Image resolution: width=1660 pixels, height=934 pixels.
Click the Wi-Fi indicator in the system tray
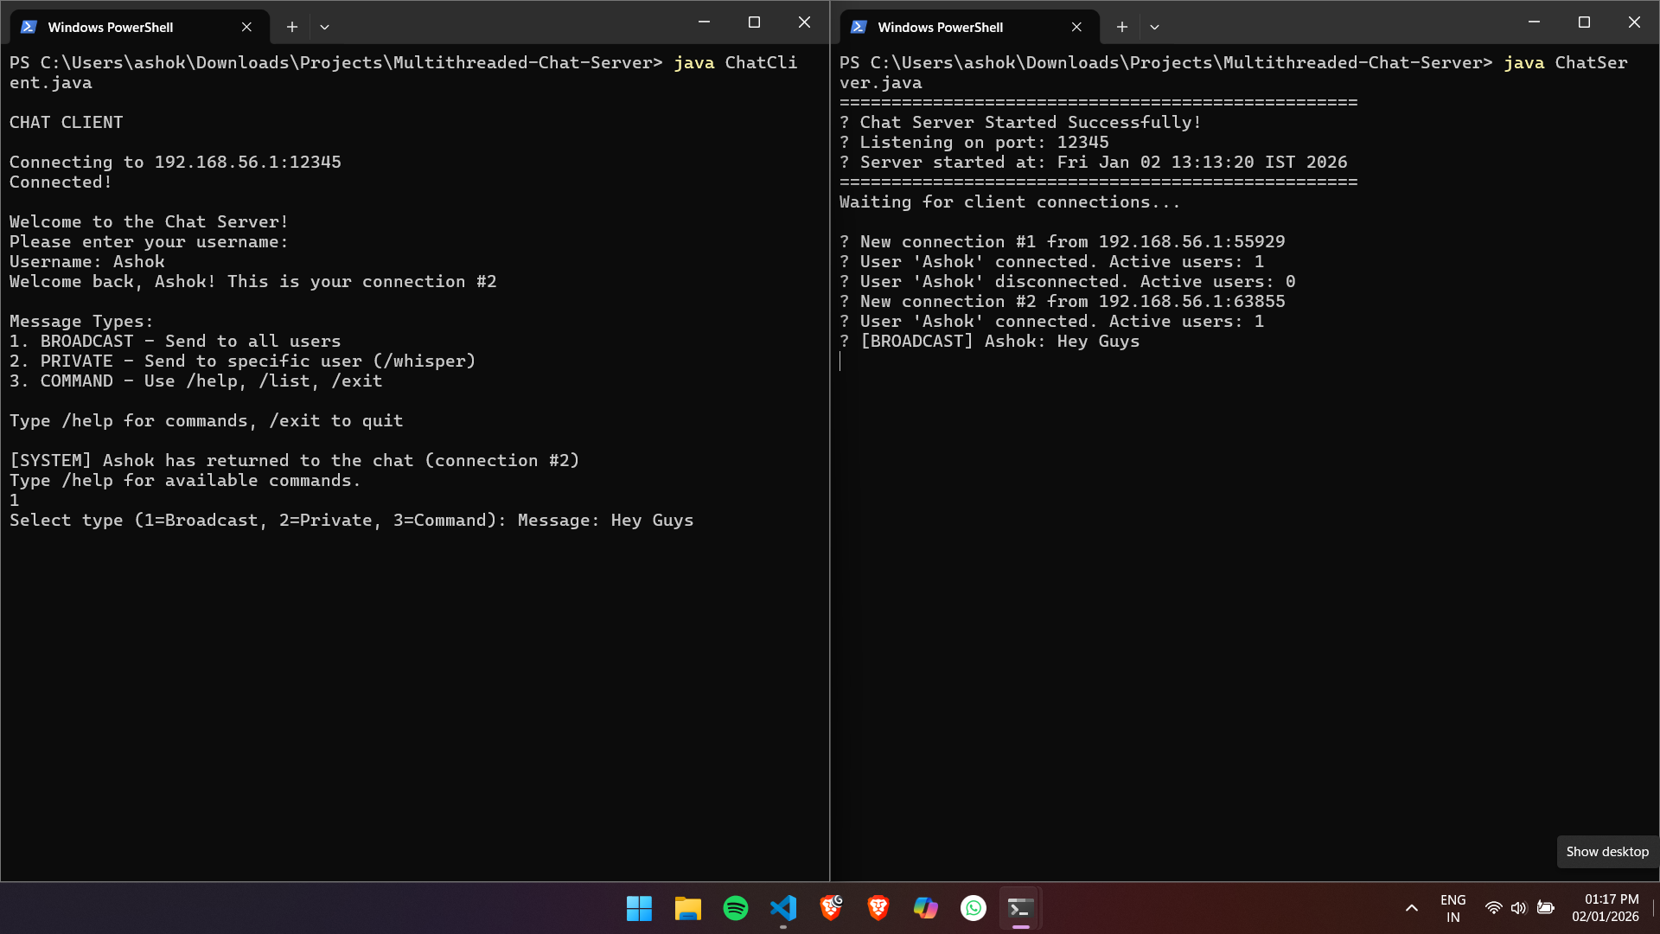tap(1493, 908)
